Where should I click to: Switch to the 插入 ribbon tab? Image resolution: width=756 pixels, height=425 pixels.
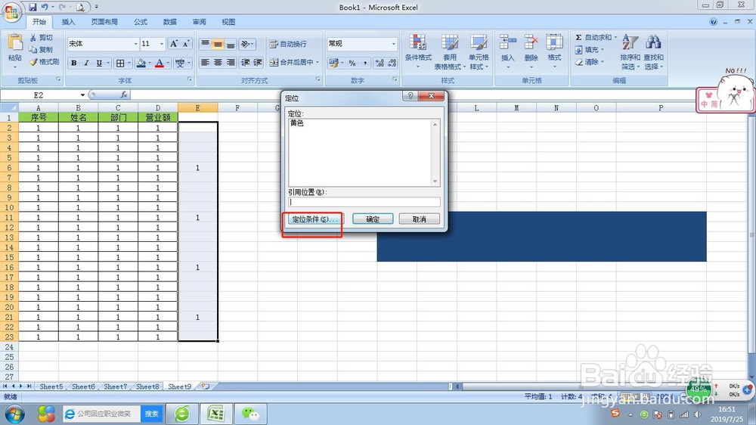(69, 22)
